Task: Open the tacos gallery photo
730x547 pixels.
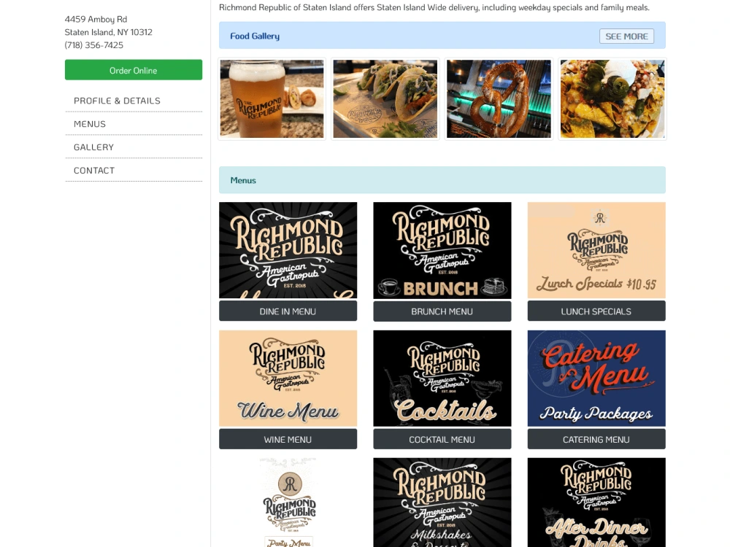Action: 385,98
